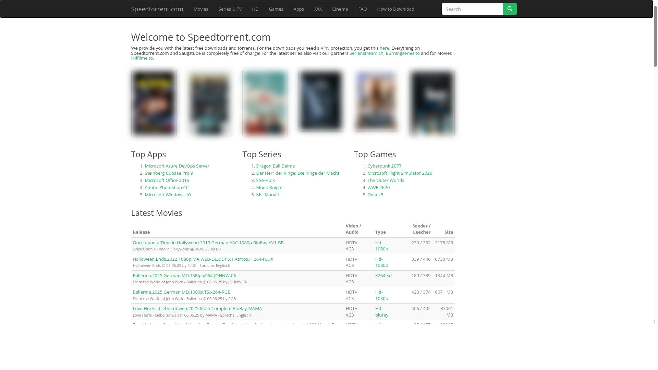
Task: Open the Series & TV section
Action: pyautogui.click(x=230, y=9)
